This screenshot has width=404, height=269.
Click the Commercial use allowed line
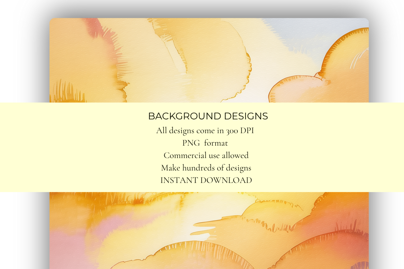click(206, 155)
